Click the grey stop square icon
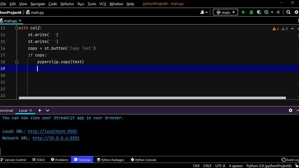This screenshot has height=168, width=299. tap(278, 13)
